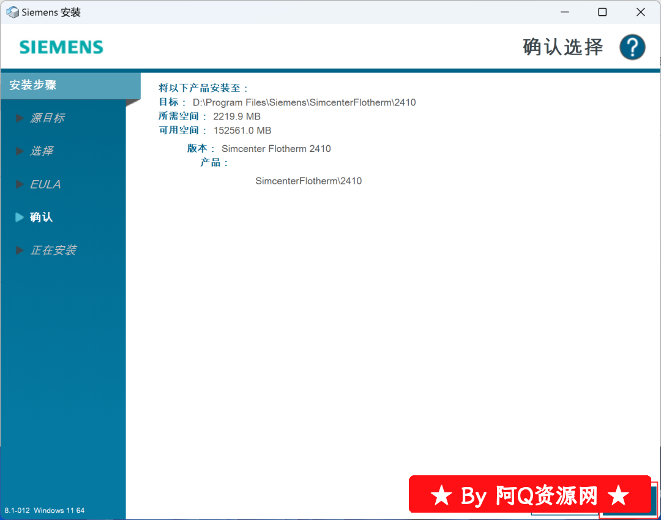
Task: Jump to the 正在安装 step
Action: [53, 250]
